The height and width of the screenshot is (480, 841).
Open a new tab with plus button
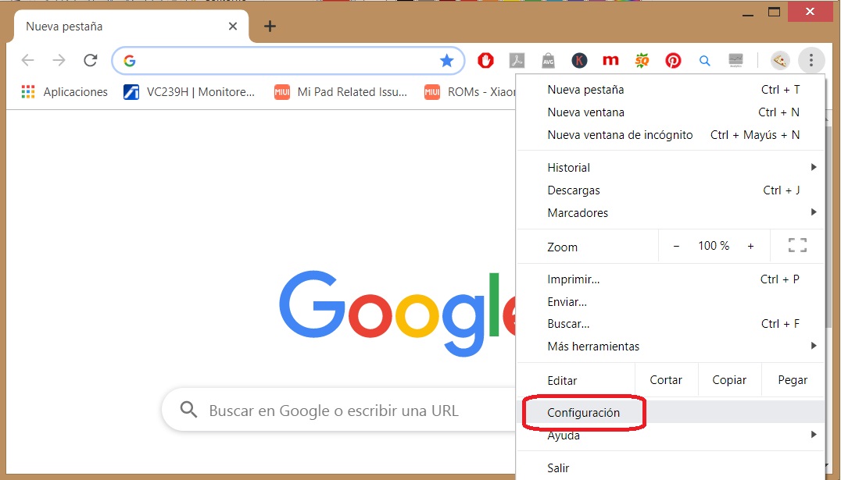[x=270, y=27]
